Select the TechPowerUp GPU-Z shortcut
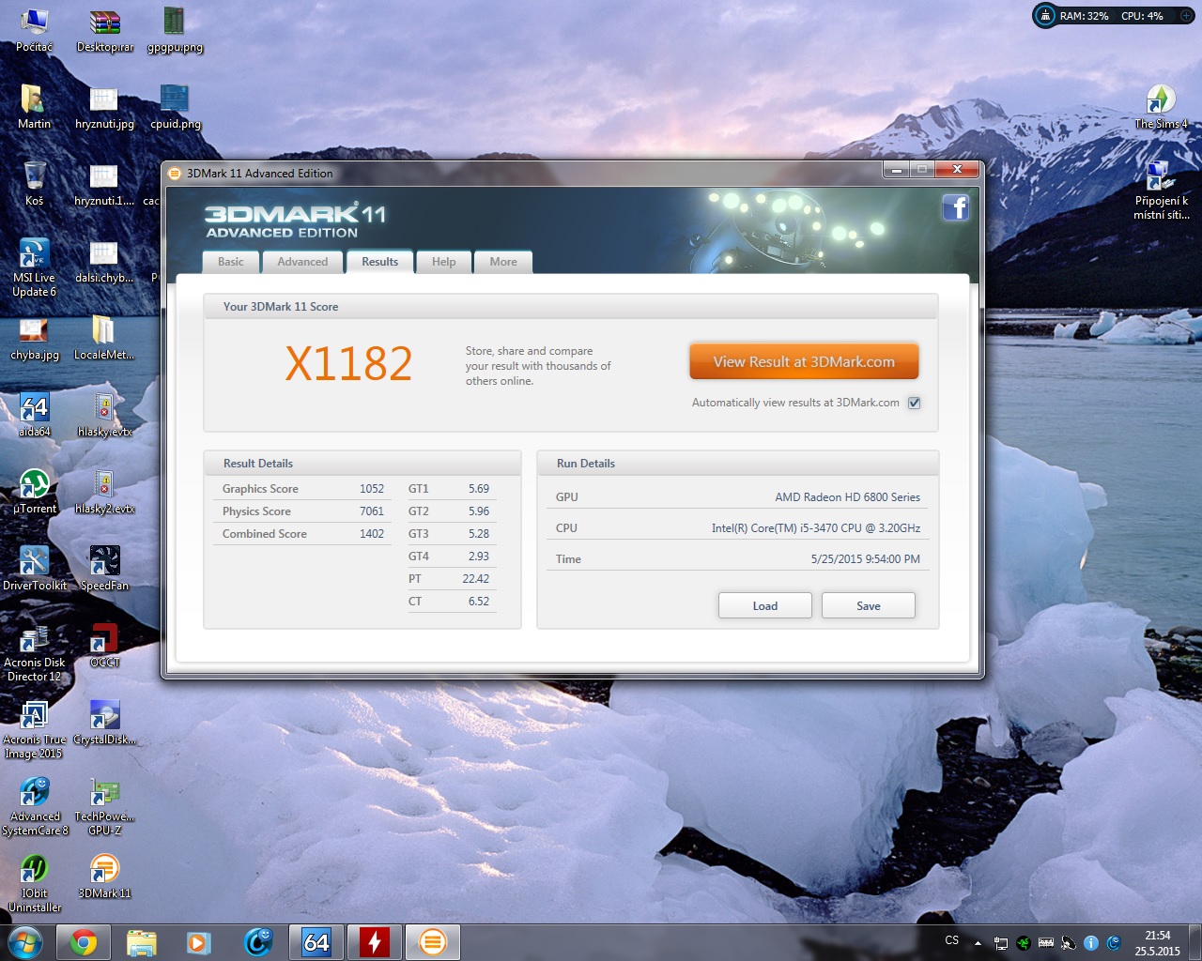The image size is (1202, 961). (105, 807)
